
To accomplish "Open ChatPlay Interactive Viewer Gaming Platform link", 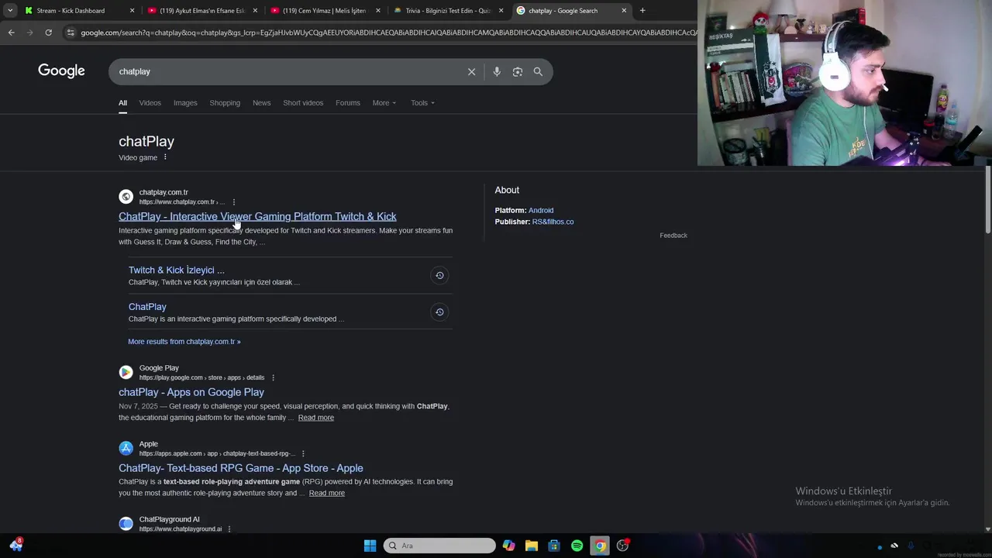I will [257, 216].
